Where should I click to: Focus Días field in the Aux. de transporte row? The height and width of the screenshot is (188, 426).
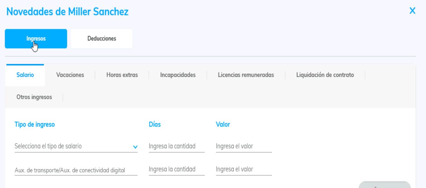[x=176, y=170]
